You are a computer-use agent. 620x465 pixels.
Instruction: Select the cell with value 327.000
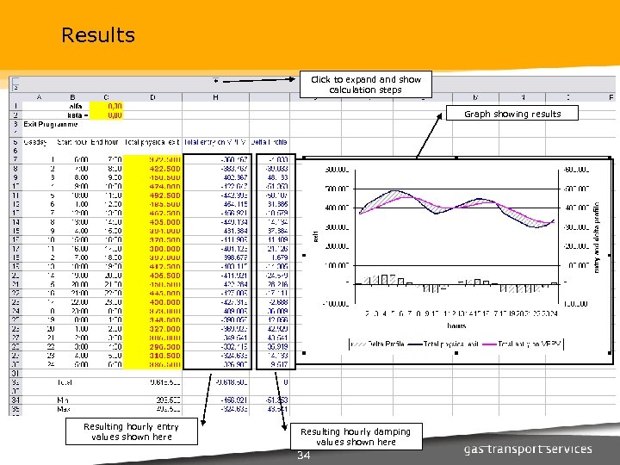click(152, 329)
